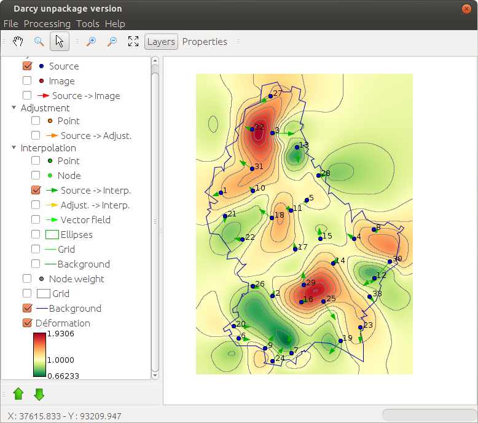This screenshot has width=478, height=423.
Task: Toggle the Layers panel button
Action: click(161, 42)
